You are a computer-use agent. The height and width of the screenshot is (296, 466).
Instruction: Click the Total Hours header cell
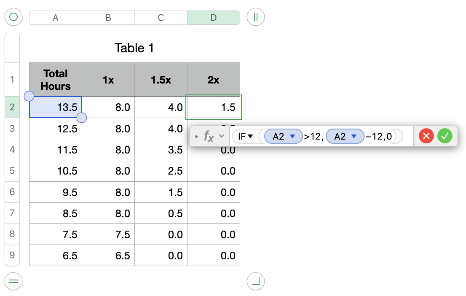pyautogui.click(x=56, y=80)
